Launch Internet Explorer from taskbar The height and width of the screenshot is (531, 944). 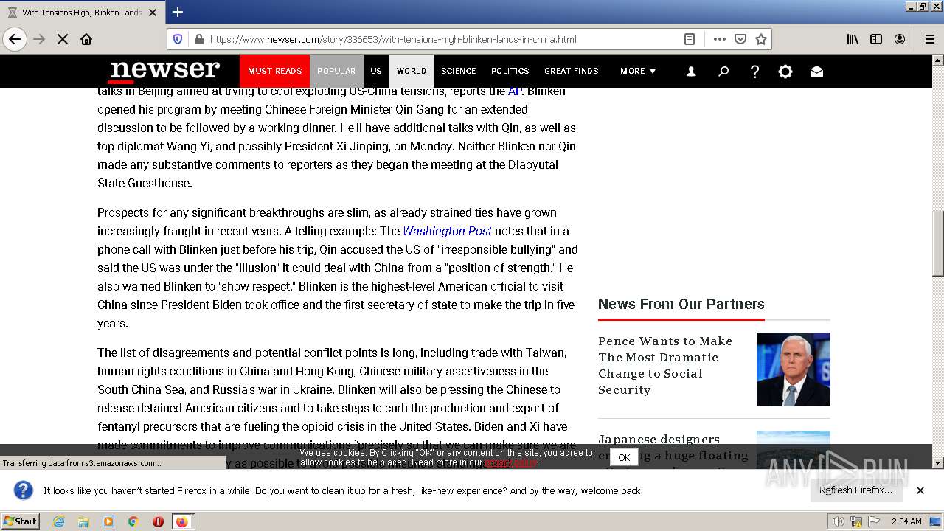[59, 521]
